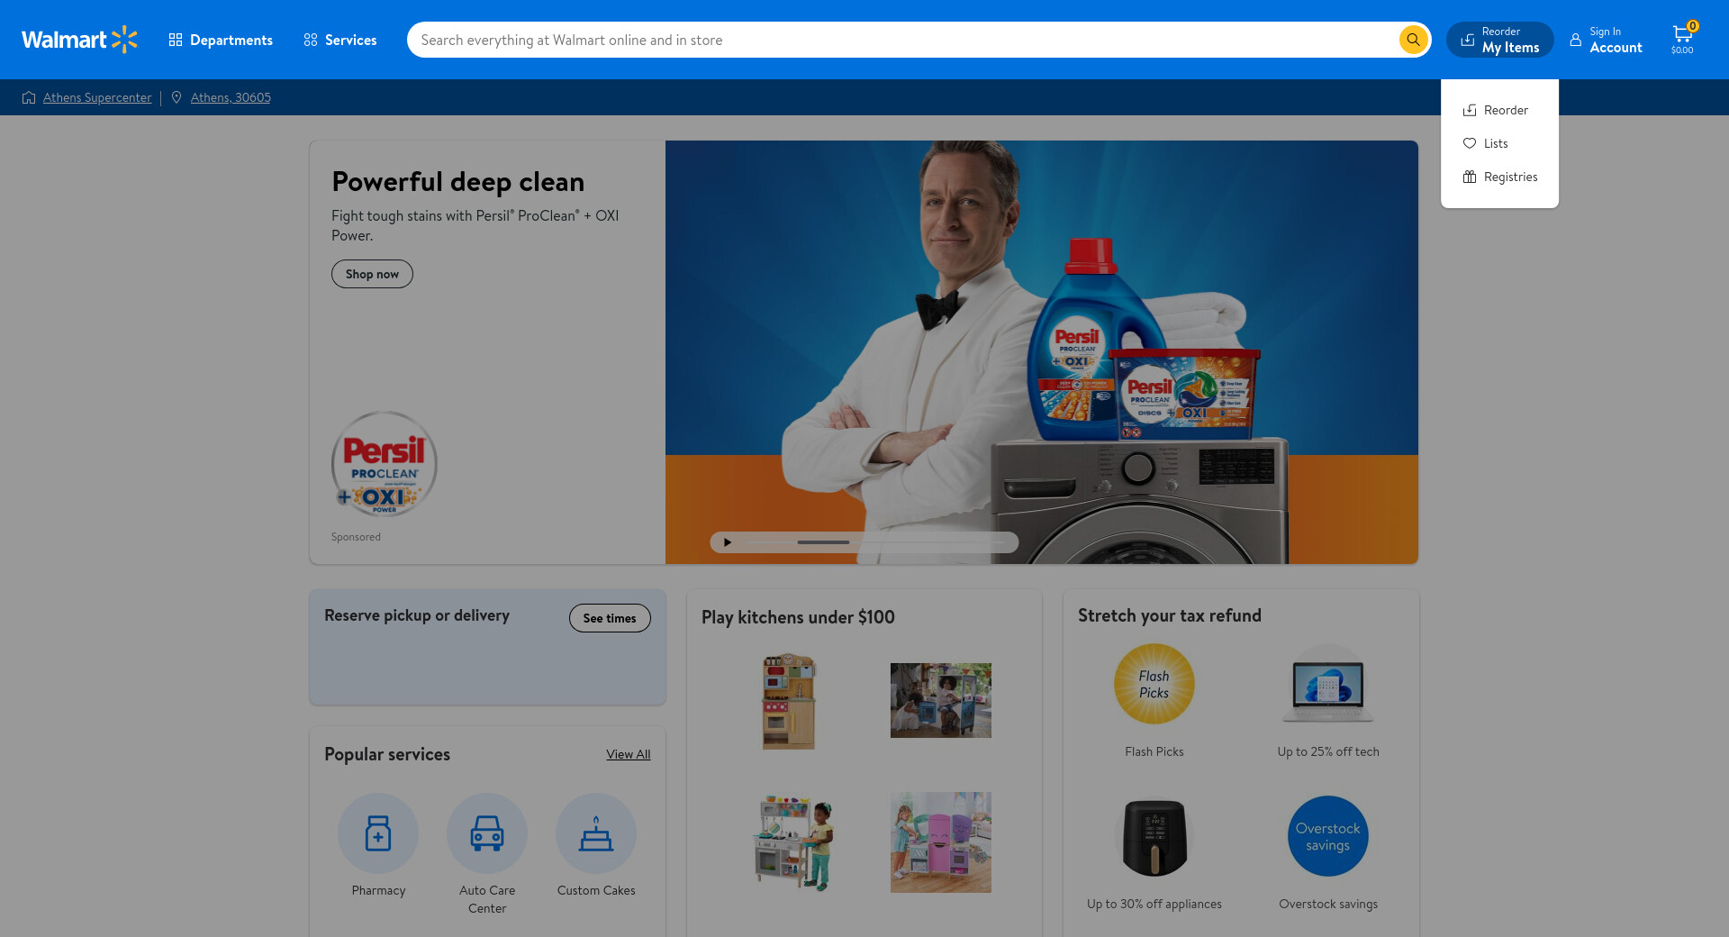Click Up to 25% off tech label

click(1328, 751)
